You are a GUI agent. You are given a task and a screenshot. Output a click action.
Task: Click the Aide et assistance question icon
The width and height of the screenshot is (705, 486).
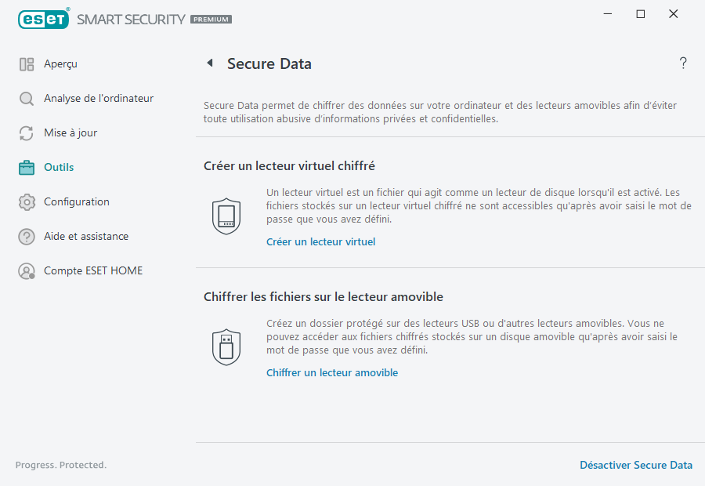27,236
